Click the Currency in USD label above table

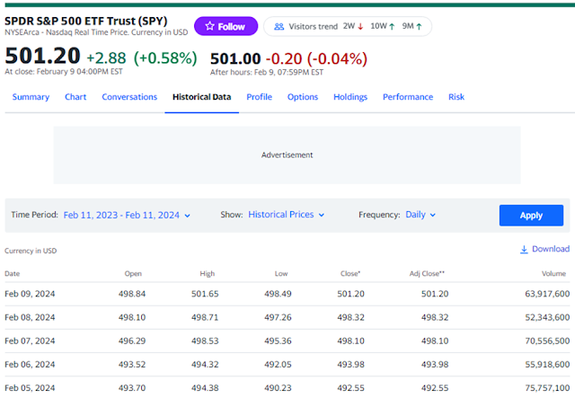[31, 251]
